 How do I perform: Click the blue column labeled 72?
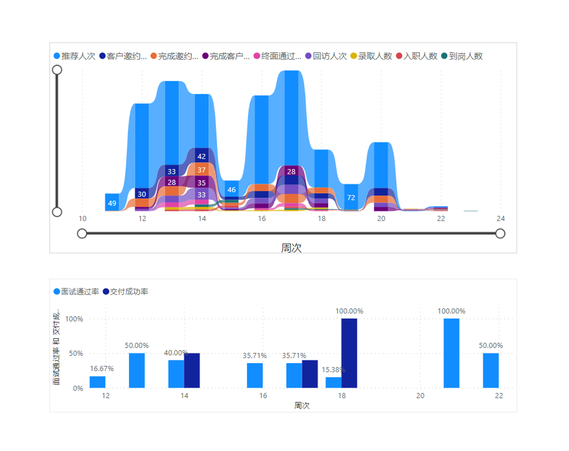351,197
